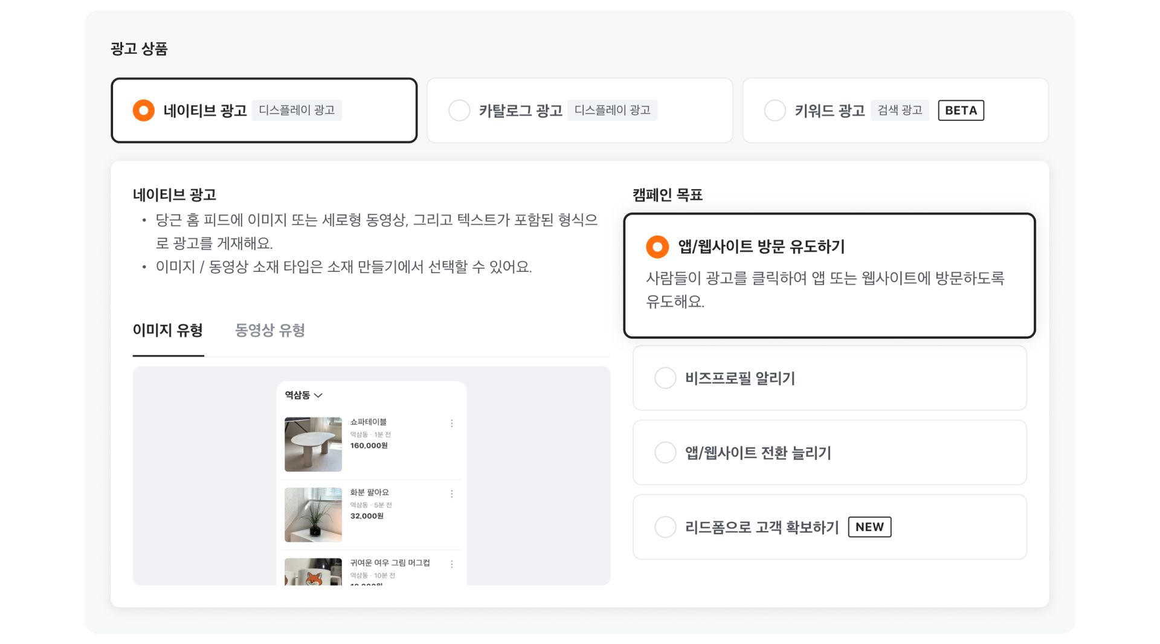Switch to the 이미지 유형 tab
Image resolution: width=1160 pixels, height=644 pixels.
pyautogui.click(x=168, y=330)
